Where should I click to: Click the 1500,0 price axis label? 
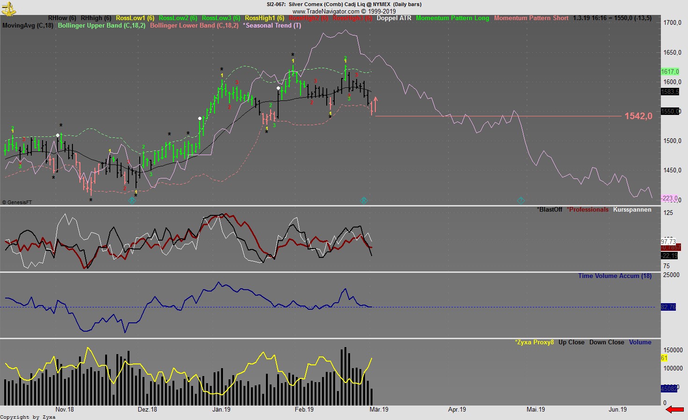672,141
